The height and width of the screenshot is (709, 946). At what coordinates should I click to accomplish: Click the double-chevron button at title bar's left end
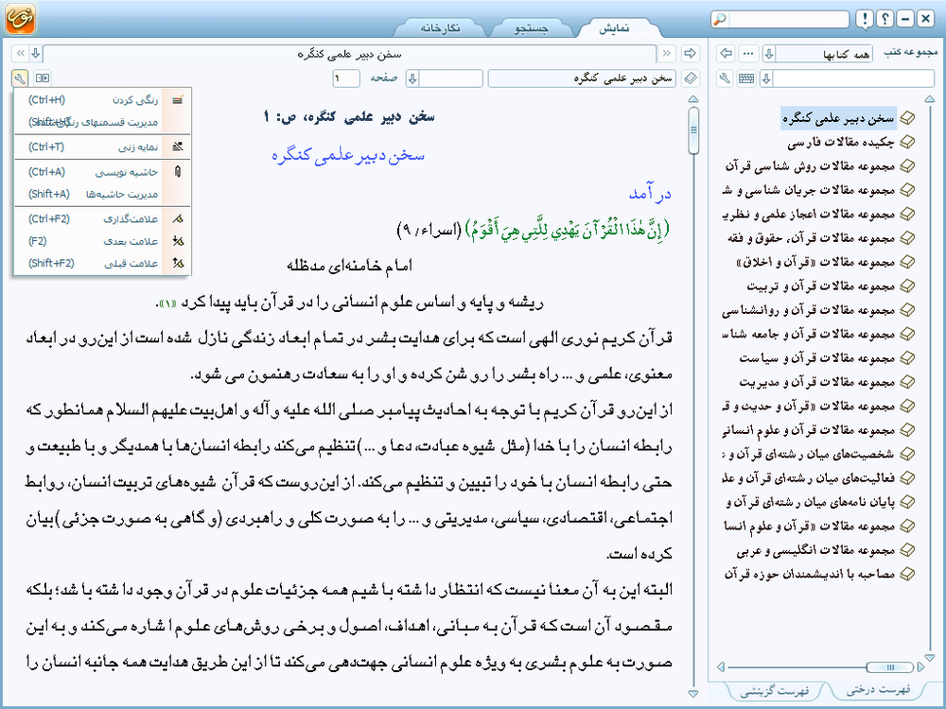[x=20, y=54]
